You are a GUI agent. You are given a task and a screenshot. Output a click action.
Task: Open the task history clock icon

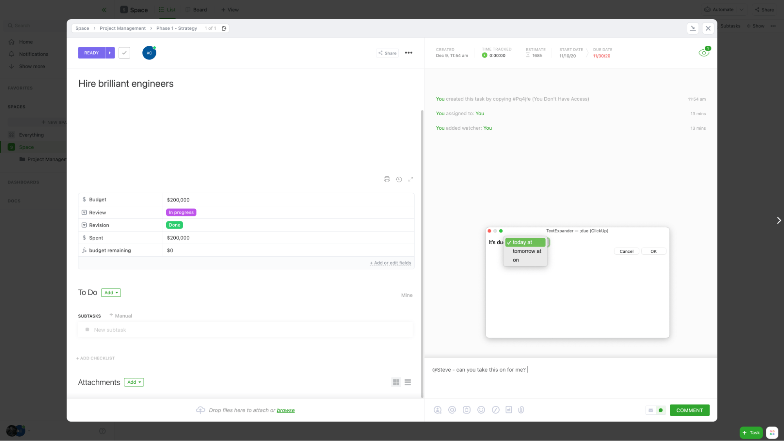(398, 179)
